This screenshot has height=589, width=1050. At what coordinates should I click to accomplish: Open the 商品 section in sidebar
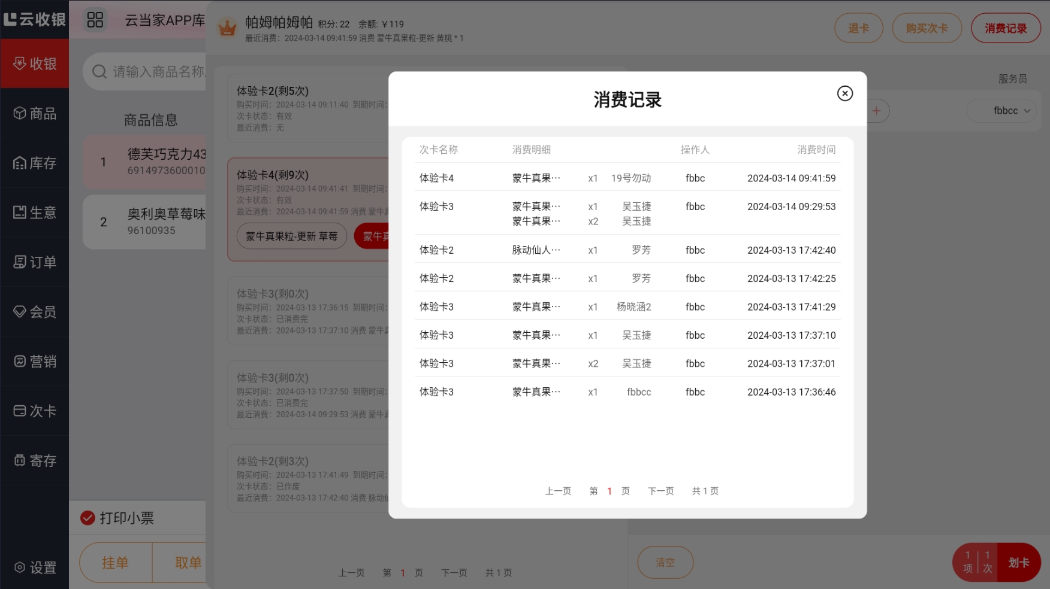point(35,113)
